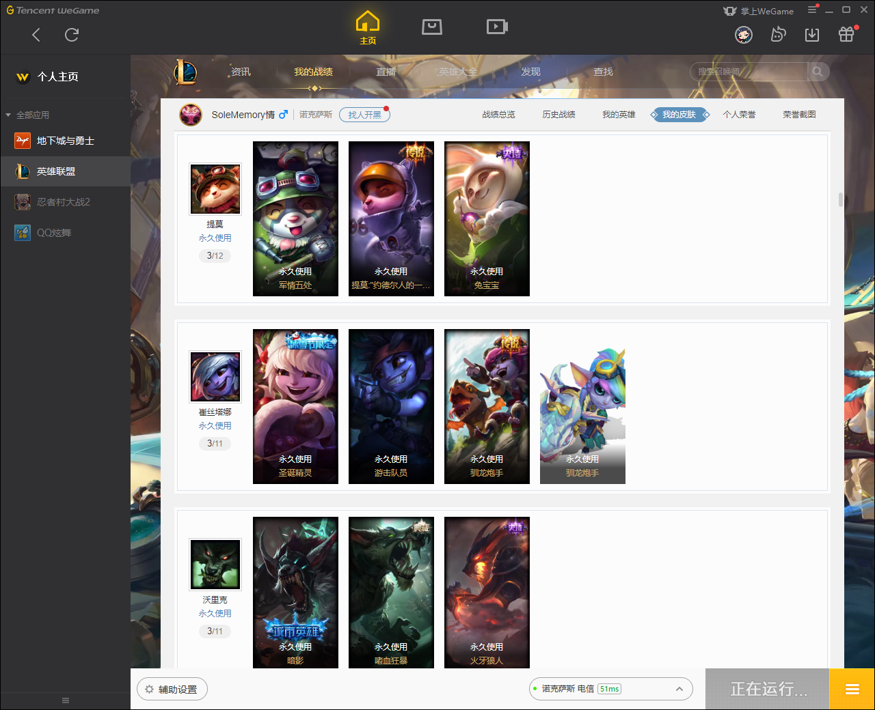Open the 我的皮肤 sub-tab
Screen dimensions: 875x710
pos(679,115)
